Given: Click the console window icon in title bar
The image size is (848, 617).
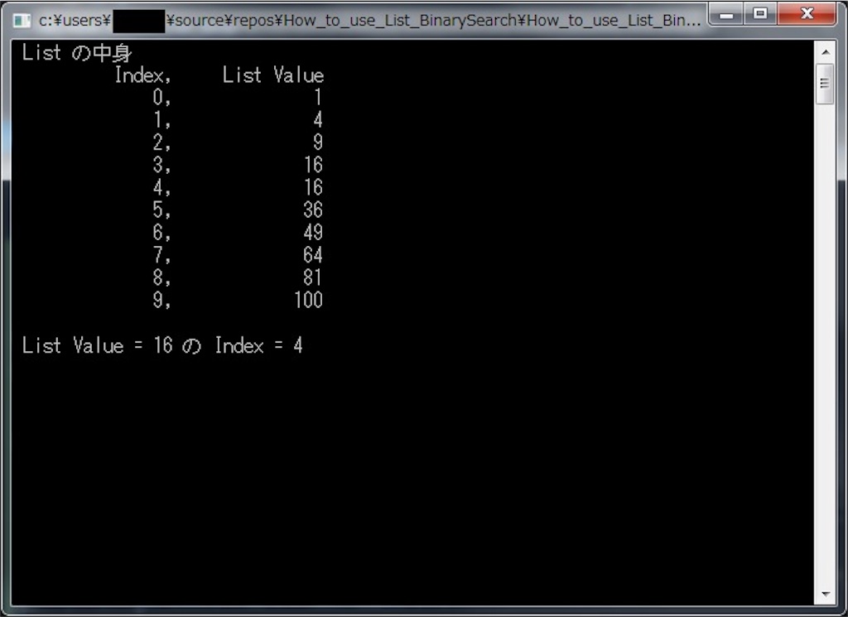Looking at the screenshot, I should (21, 21).
